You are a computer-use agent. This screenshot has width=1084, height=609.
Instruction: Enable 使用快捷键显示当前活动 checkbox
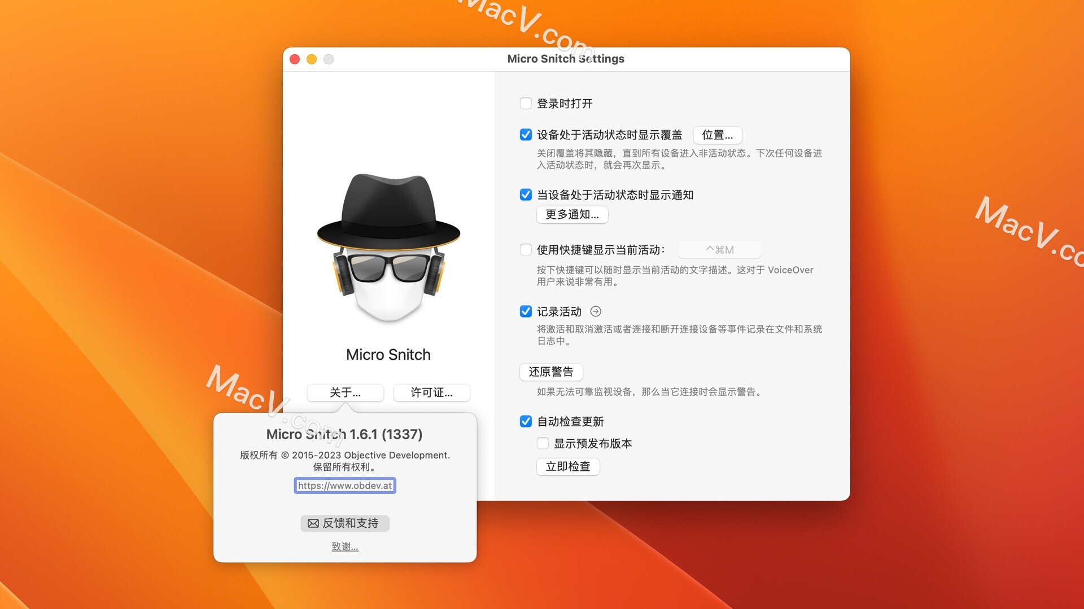[526, 250]
